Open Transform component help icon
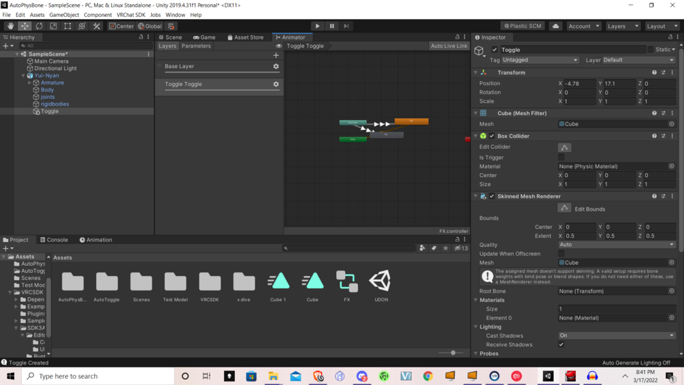 pyautogui.click(x=654, y=72)
